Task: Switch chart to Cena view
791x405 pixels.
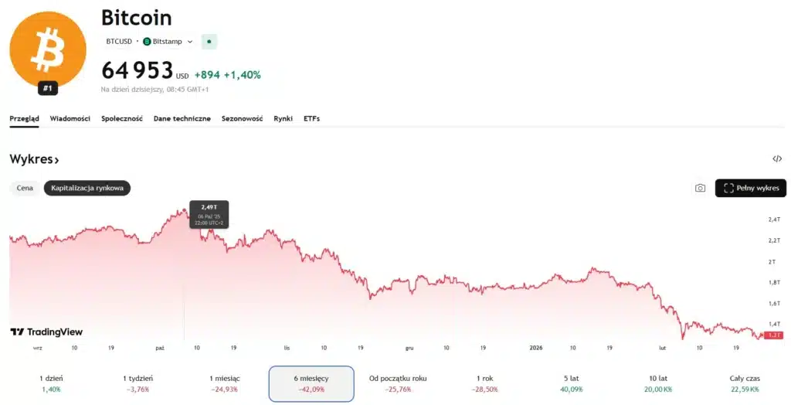Action: click(25, 188)
